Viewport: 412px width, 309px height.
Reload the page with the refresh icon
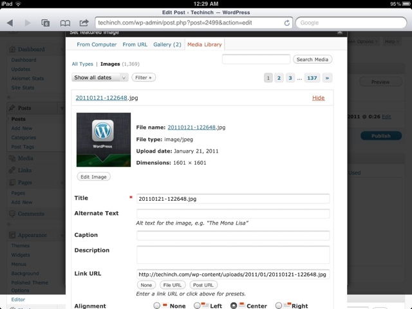pos(287,23)
